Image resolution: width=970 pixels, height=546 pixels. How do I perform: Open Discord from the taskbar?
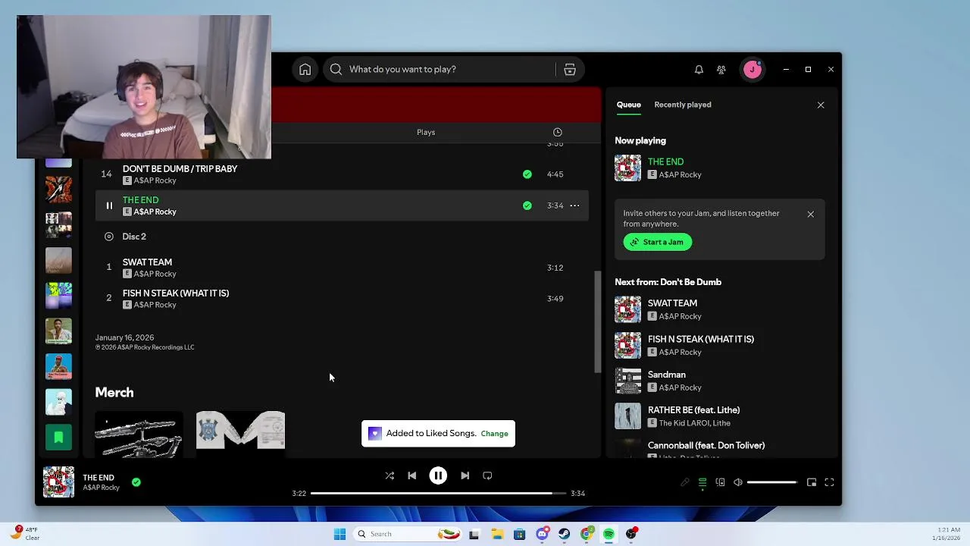(x=542, y=534)
